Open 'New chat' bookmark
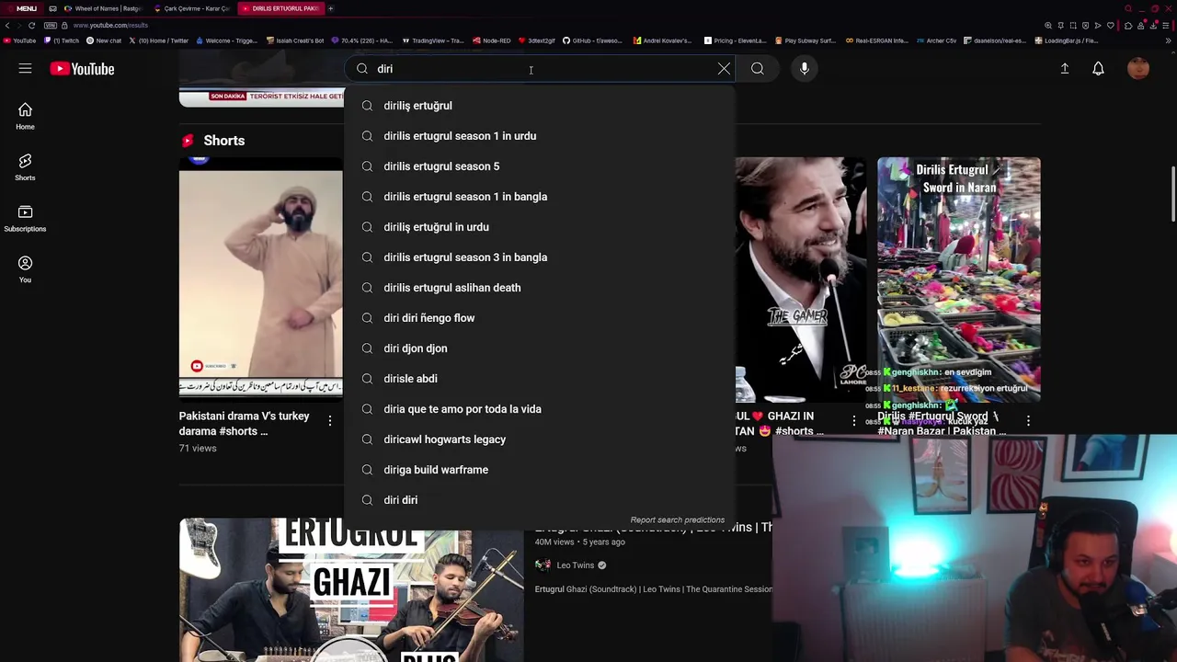The width and height of the screenshot is (1177, 662). click(104, 40)
